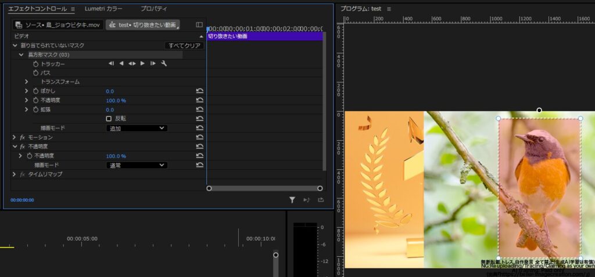
Task: Toggle the モーション fx effect
Action: point(23,137)
